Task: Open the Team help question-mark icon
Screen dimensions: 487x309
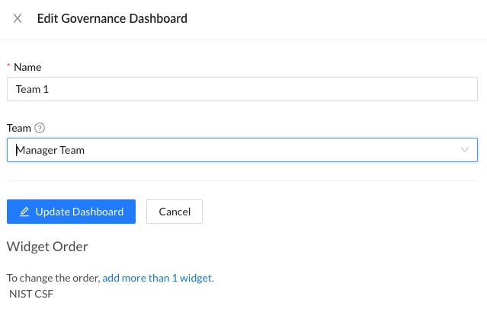Action: pyautogui.click(x=40, y=128)
